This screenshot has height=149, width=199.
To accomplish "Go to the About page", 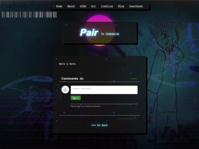I will 71,6.
